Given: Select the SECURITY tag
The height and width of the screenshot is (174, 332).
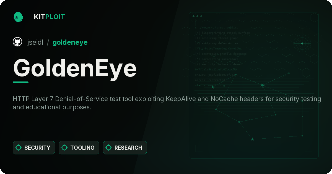Looking at the screenshot, I should pyautogui.click(x=34, y=148).
